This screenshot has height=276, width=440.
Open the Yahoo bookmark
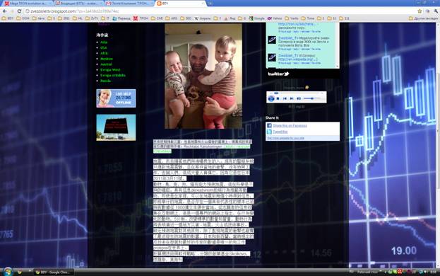[x=275, y=18]
